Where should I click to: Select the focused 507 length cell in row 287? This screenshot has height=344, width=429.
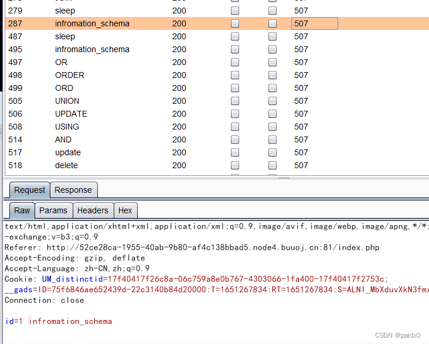315,23
